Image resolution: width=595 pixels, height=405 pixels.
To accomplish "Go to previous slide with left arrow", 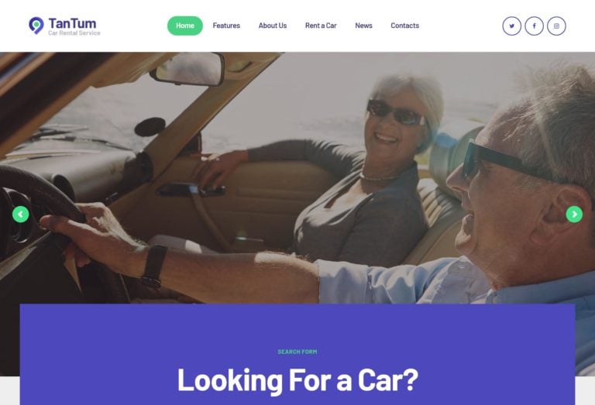I will click(x=20, y=215).
